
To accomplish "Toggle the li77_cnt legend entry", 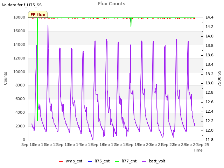I will coord(126,161).
